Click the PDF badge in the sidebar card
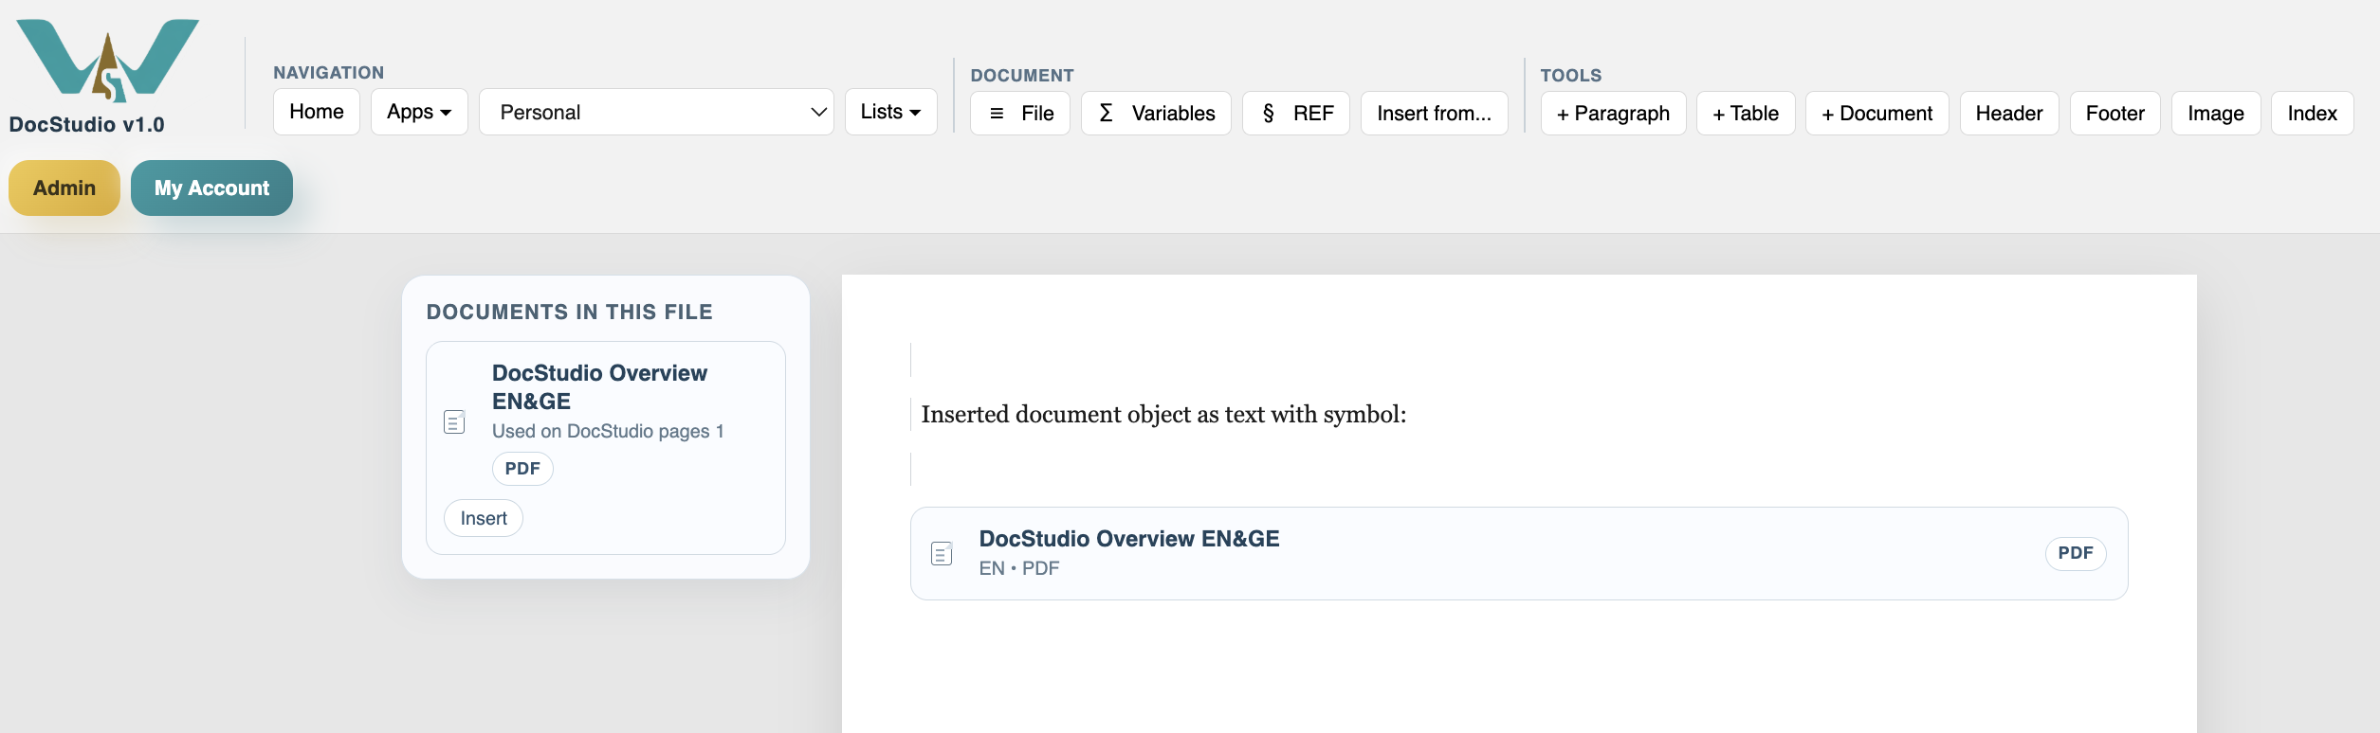 coord(522,469)
